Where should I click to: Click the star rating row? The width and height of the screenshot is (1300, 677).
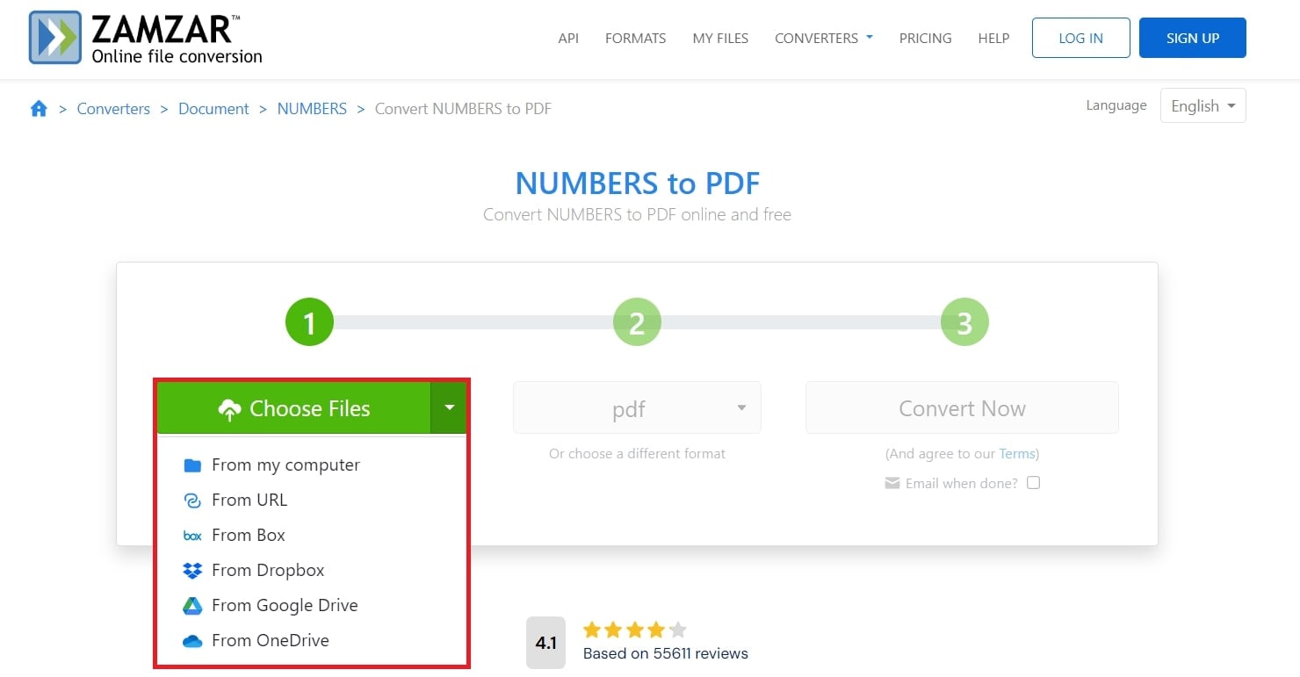point(634,630)
